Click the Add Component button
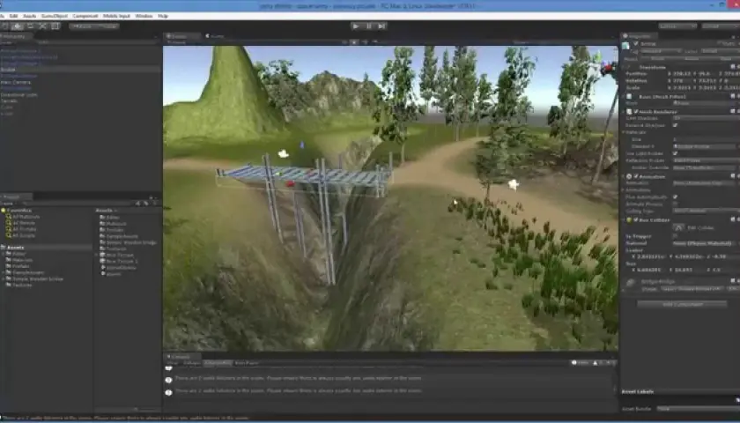The image size is (740, 423). [x=683, y=304]
